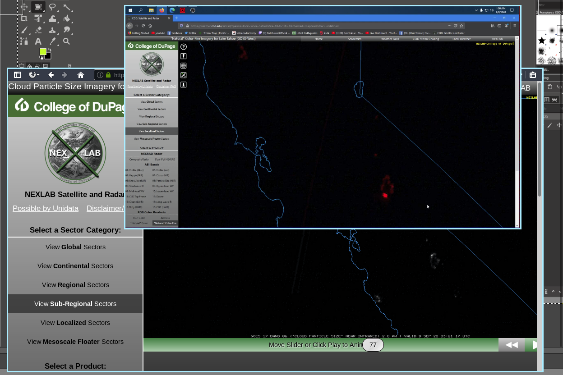Click the large View Regional Sectors item

click(75, 285)
